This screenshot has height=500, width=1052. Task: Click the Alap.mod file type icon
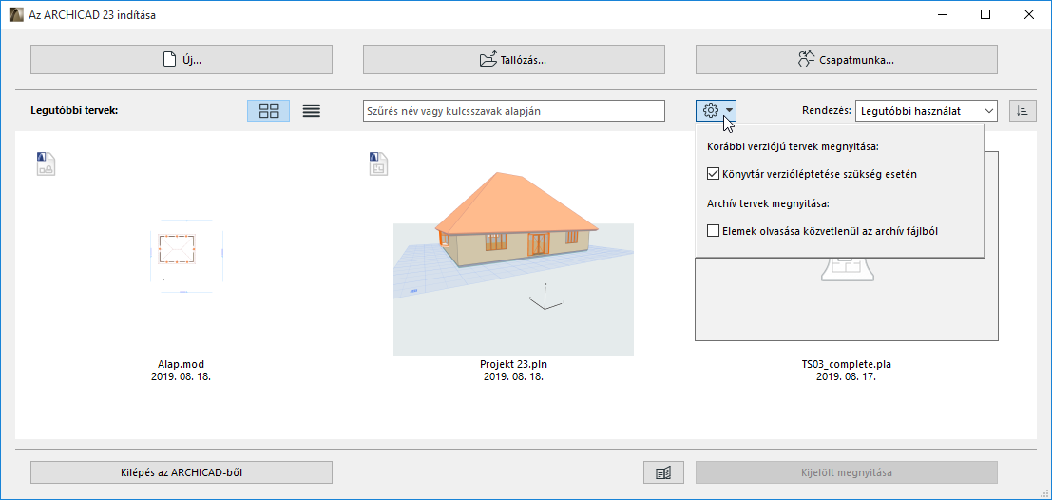tap(46, 163)
